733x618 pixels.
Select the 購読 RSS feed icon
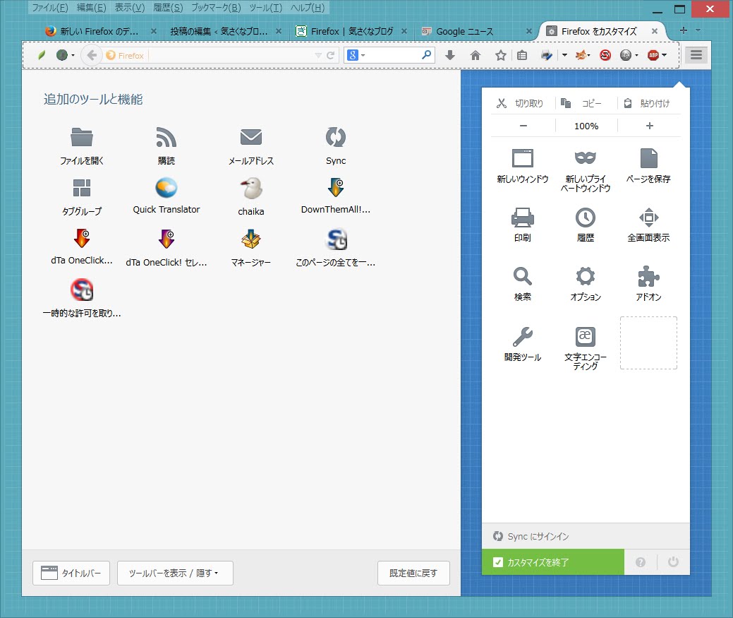point(166,137)
